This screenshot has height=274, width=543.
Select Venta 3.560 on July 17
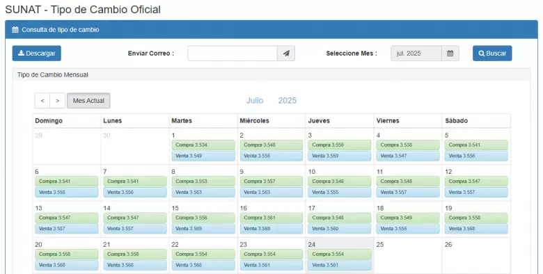(x=340, y=229)
